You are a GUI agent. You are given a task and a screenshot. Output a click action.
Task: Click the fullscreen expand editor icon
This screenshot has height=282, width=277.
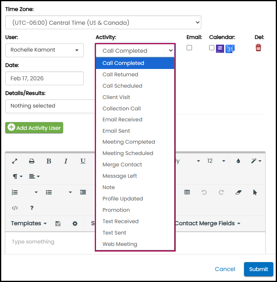[15, 161]
